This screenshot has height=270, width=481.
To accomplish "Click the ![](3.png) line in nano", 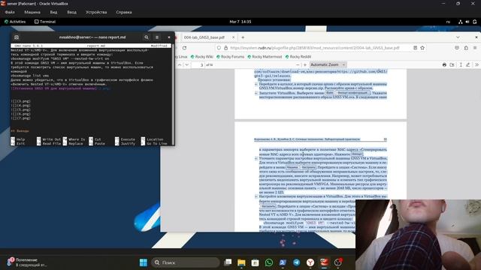I will pyautogui.click(x=21, y=101).
